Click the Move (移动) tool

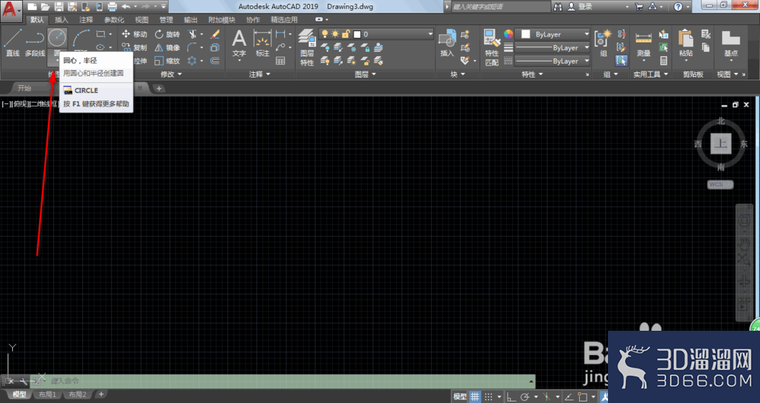(134, 34)
